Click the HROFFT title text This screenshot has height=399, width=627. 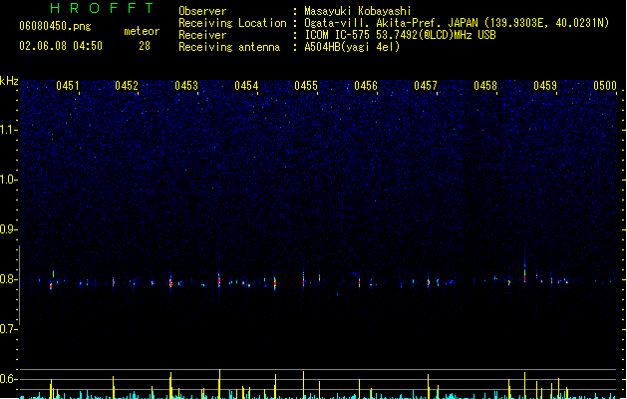pyautogui.click(x=102, y=8)
